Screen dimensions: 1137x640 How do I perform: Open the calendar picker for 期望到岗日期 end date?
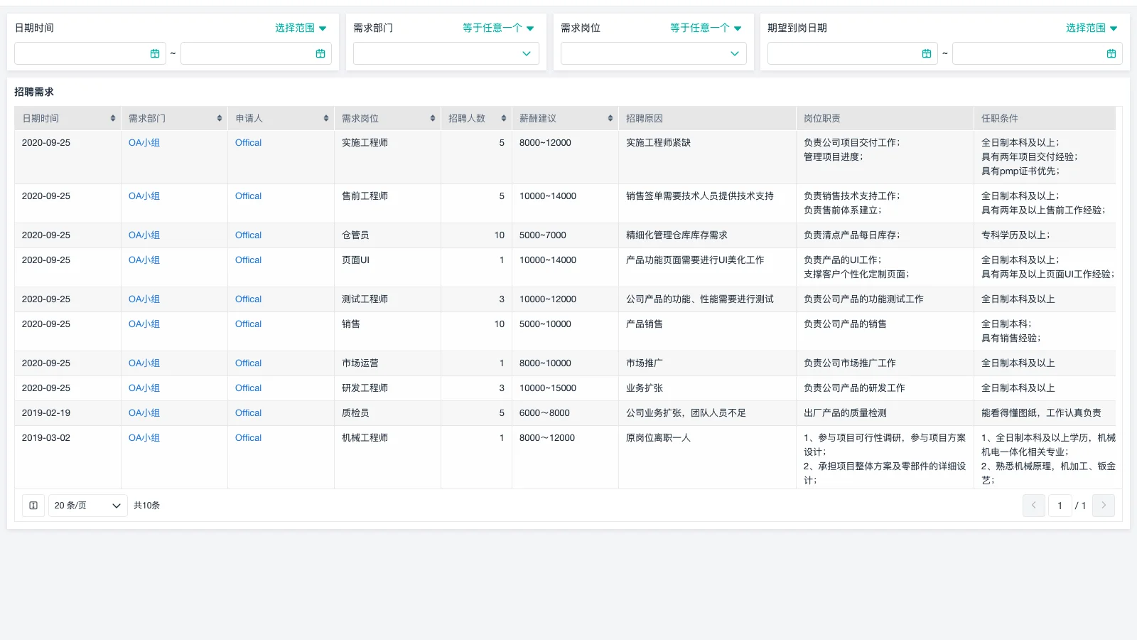coord(1111,53)
